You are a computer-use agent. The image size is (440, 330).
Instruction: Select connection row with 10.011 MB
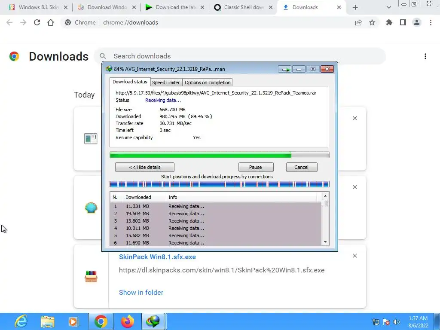point(216,228)
